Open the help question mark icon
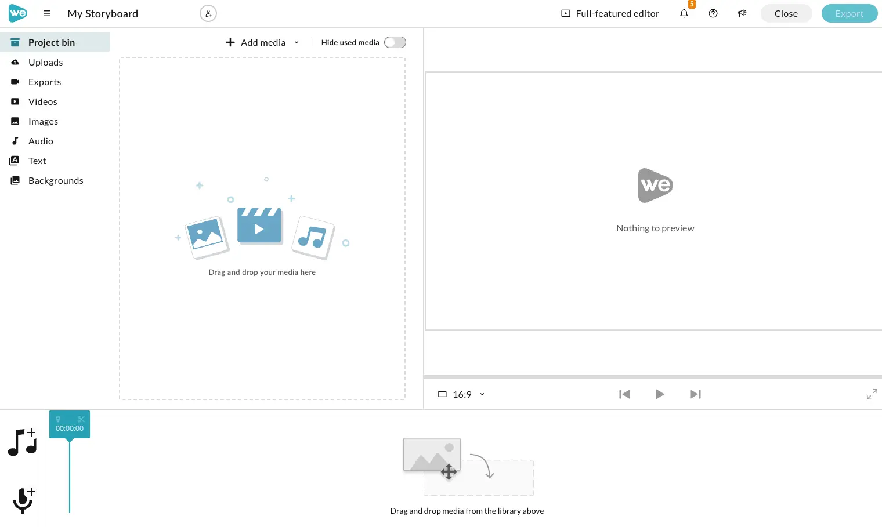The width and height of the screenshot is (882, 527). (713, 13)
